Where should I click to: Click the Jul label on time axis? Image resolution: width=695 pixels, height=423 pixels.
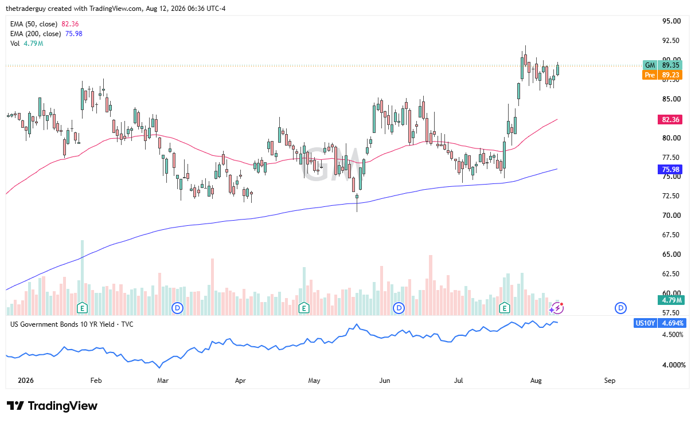point(458,381)
